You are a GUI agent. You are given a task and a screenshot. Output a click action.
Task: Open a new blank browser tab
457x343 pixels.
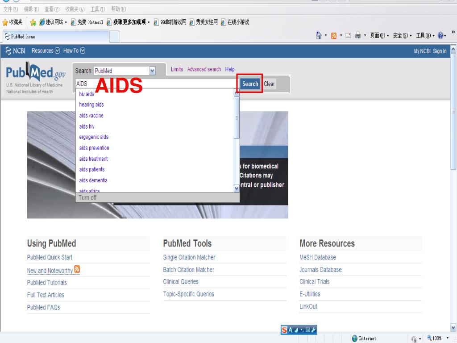115,37
